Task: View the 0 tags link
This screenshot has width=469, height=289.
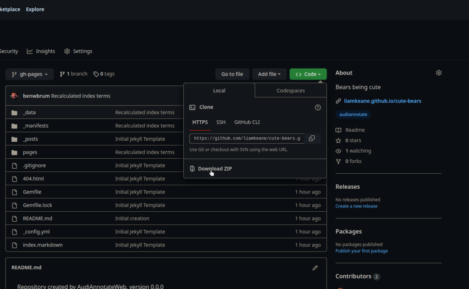Action: coord(104,74)
